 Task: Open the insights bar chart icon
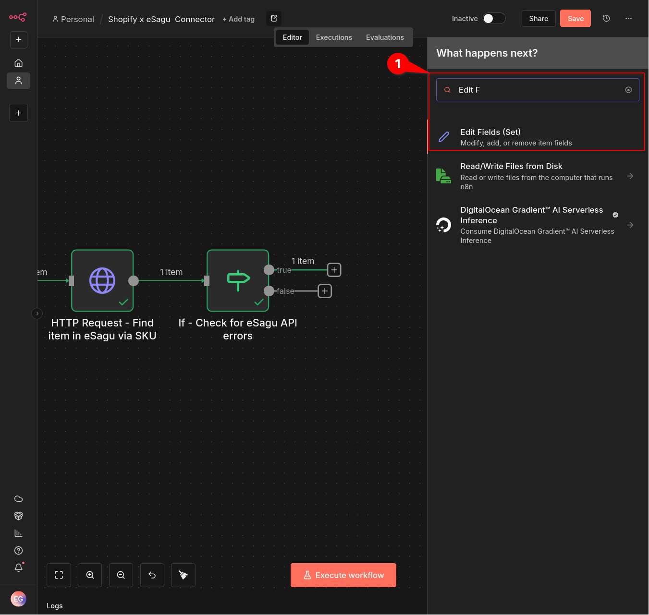click(x=19, y=533)
